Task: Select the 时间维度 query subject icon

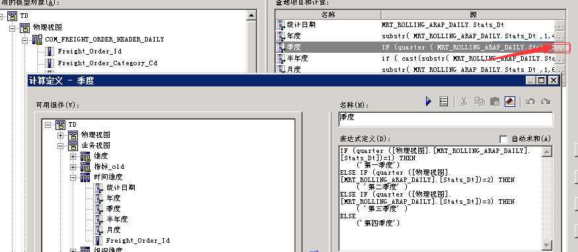Action: [x=85, y=177]
